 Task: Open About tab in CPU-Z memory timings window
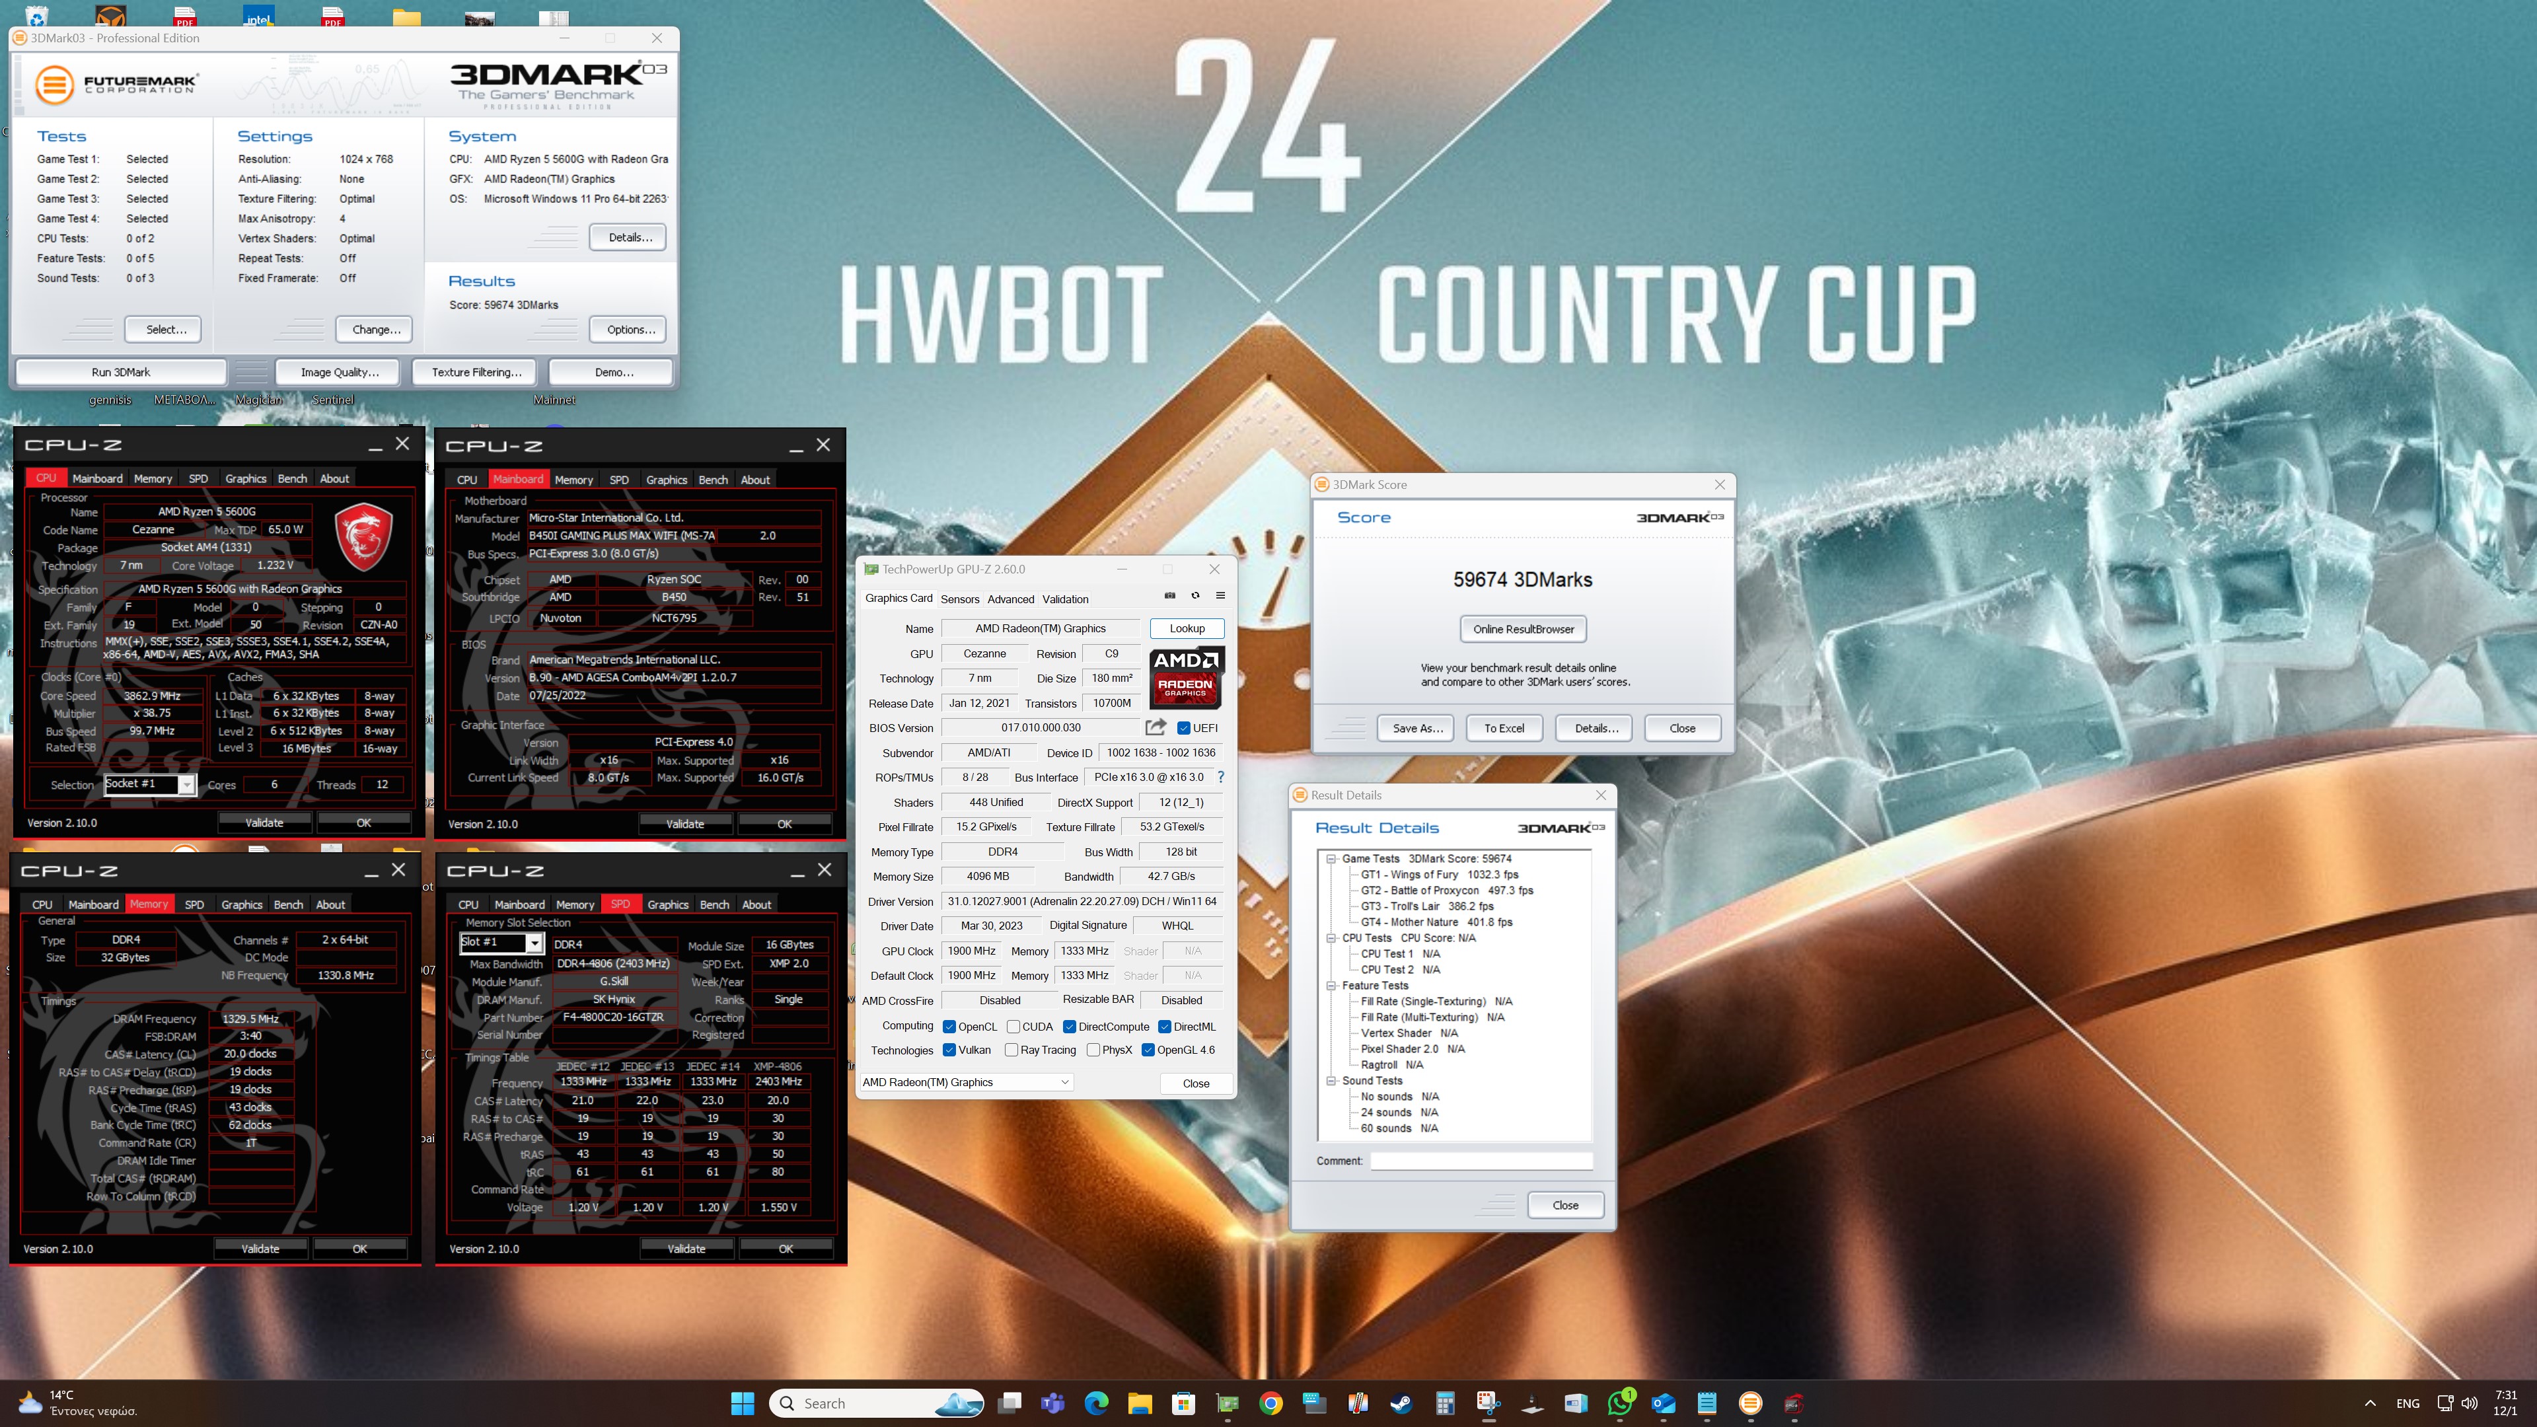(x=330, y=904)
